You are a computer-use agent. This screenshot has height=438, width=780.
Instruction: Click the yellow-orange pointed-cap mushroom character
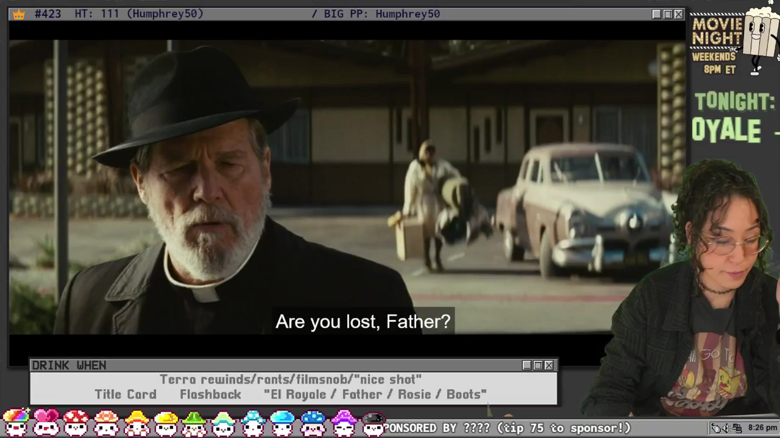[136, 423]
